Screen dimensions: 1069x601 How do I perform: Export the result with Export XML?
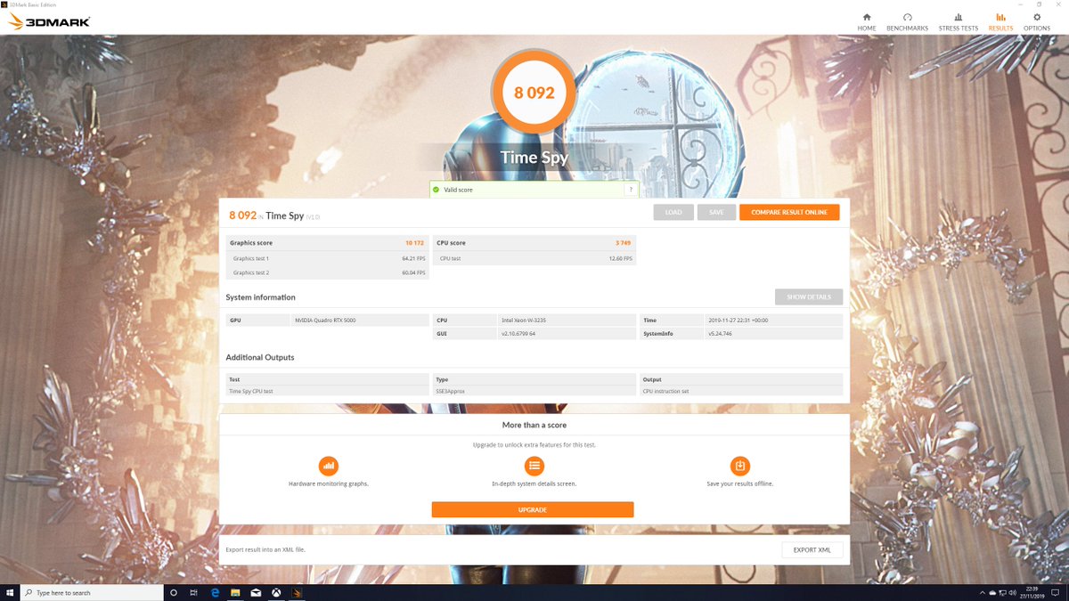tap(811, 549)
